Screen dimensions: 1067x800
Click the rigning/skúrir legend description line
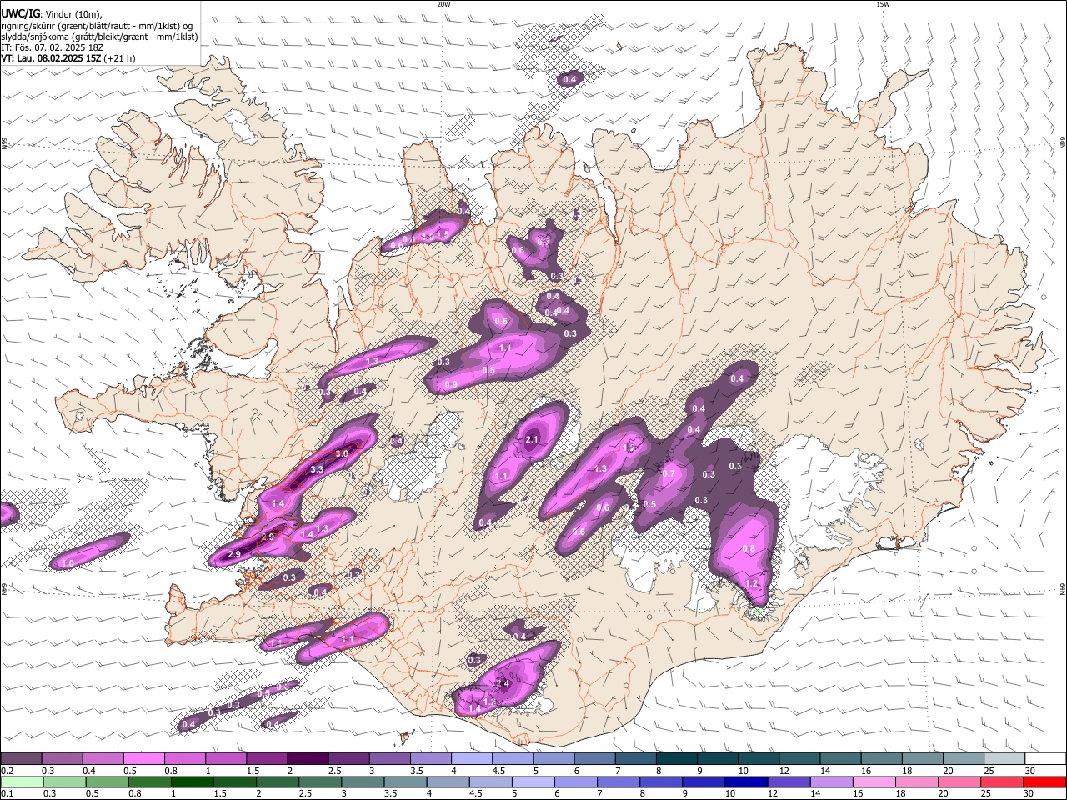pos(97,25)
